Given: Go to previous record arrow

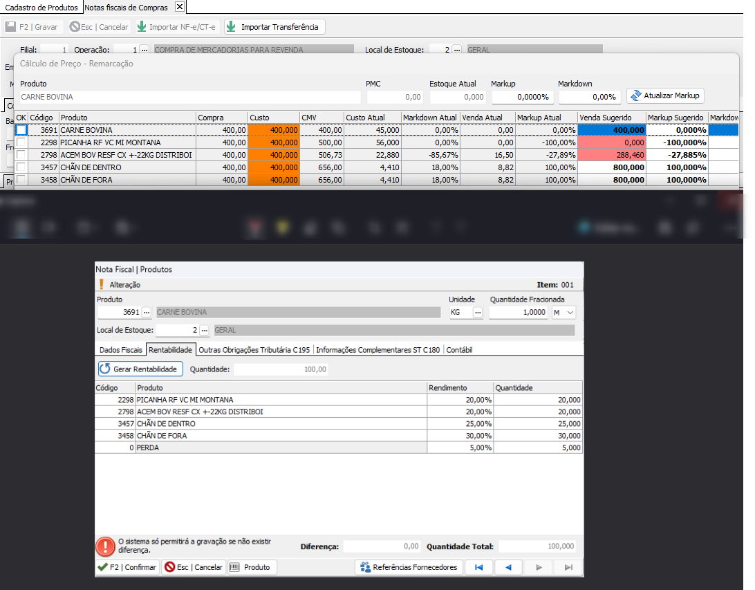Looking at the screenshot, I should [x=508, y=567].
